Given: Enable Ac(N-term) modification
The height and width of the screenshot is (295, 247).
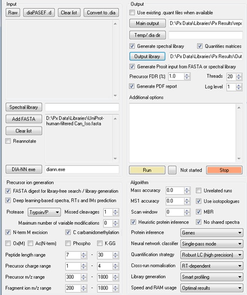Looking at the screenshot, I should [30, 243].
